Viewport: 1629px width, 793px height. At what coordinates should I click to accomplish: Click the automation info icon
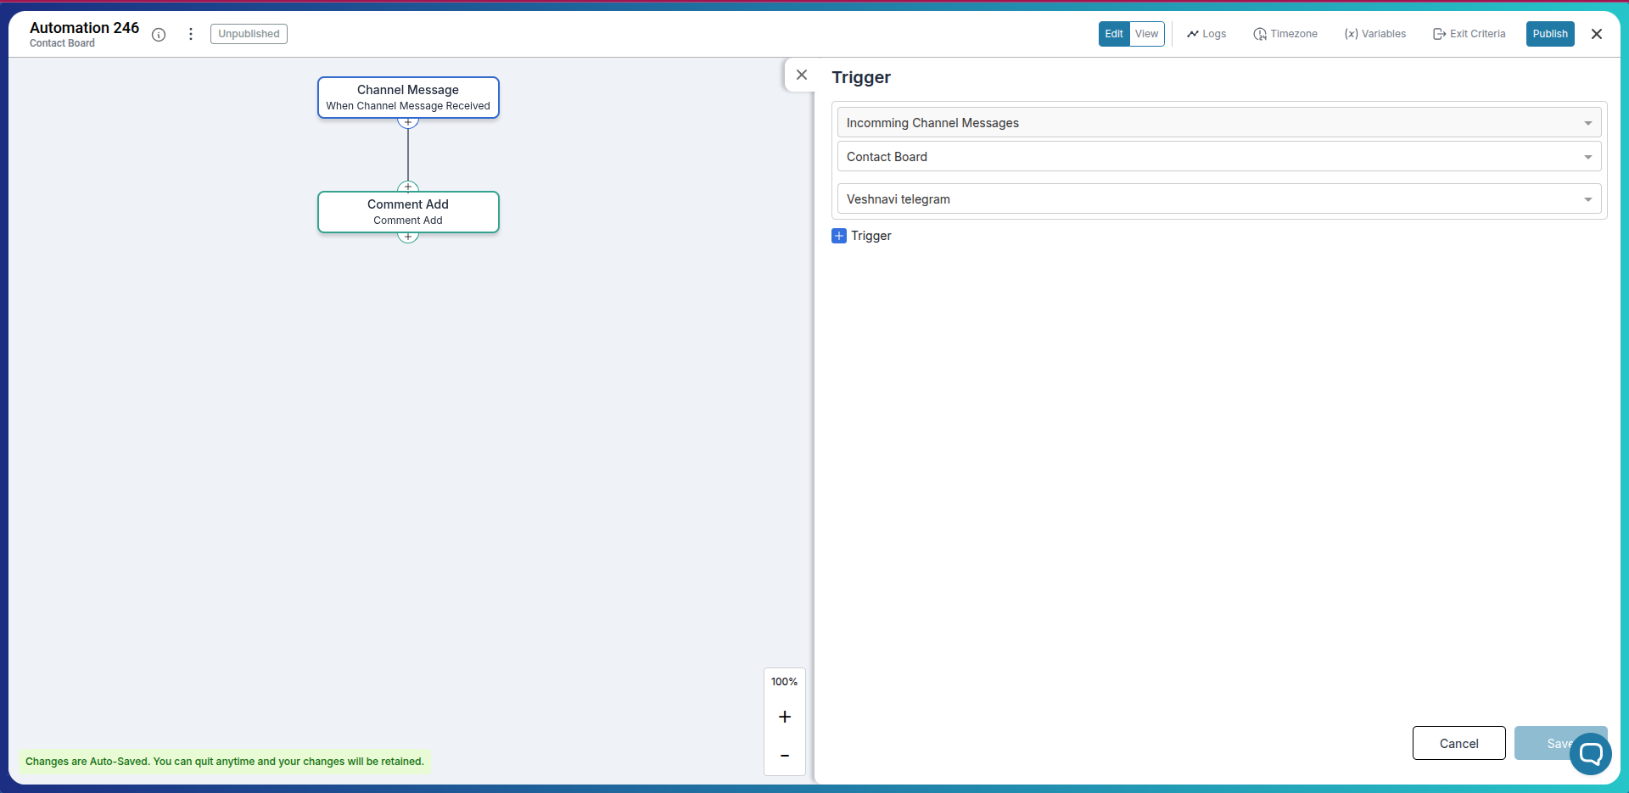click(159, 35)
